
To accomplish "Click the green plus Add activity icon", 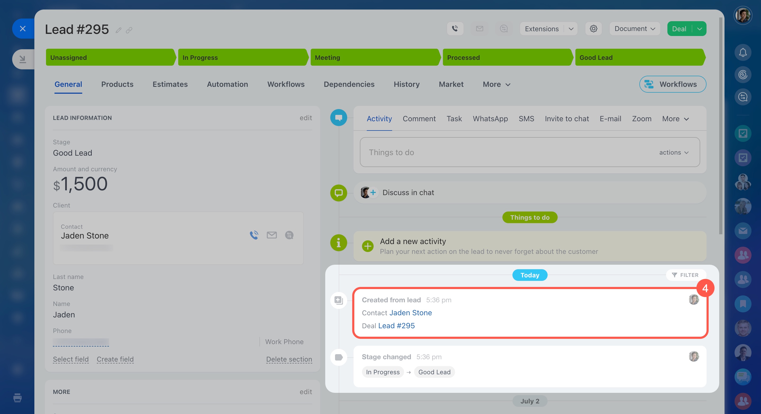I will point(368,246).
